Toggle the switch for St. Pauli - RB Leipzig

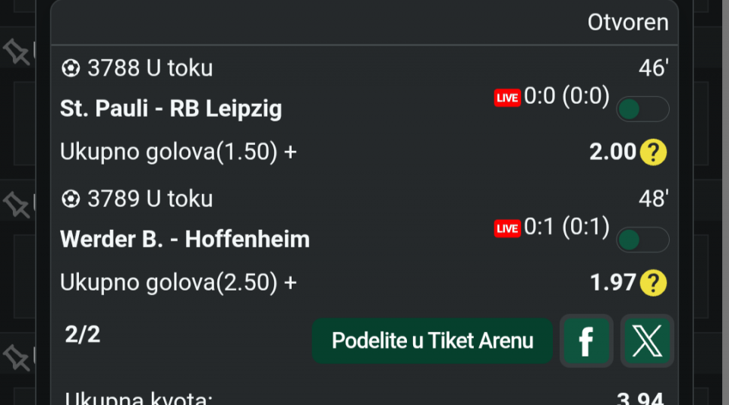coord(642,109)
